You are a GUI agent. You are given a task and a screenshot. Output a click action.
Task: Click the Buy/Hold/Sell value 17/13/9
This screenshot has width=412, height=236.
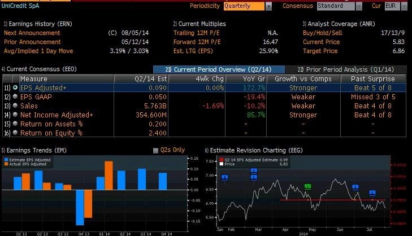pyautogui.click(x=393, y=33)
